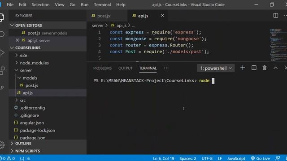Open more panel views ellipsis
287x161 pixels.
[166, 68]
